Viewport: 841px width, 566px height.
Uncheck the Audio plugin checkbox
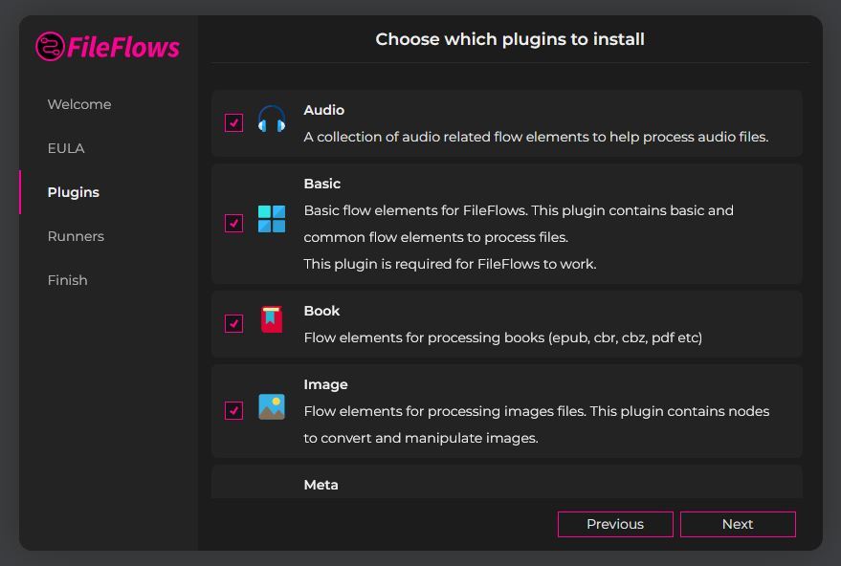[233, 122]
